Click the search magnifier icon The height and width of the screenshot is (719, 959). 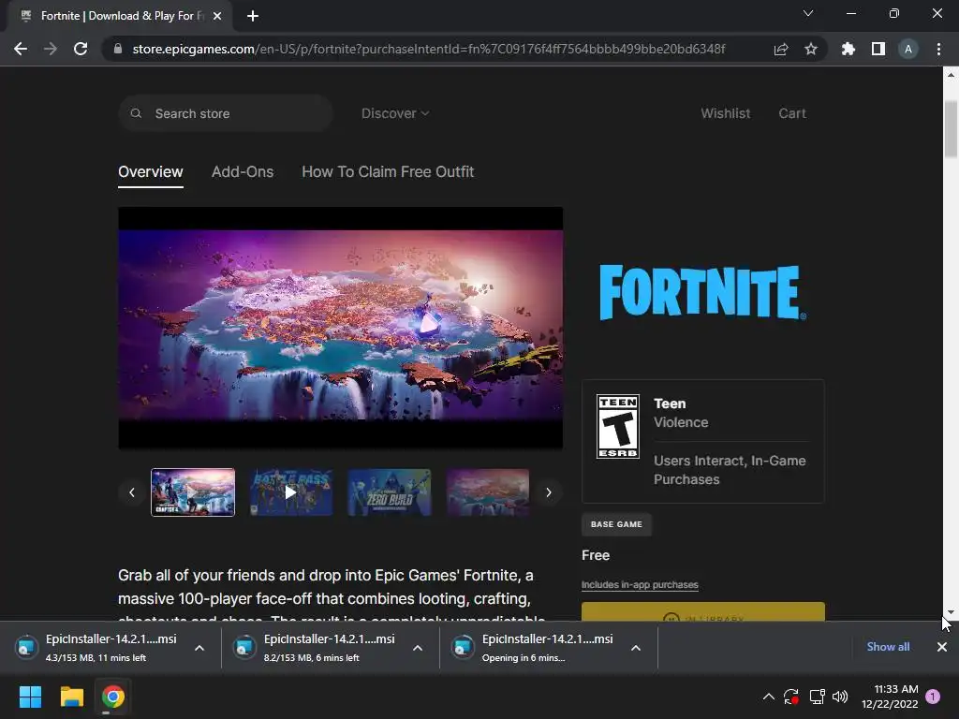[x=137, y=113]
